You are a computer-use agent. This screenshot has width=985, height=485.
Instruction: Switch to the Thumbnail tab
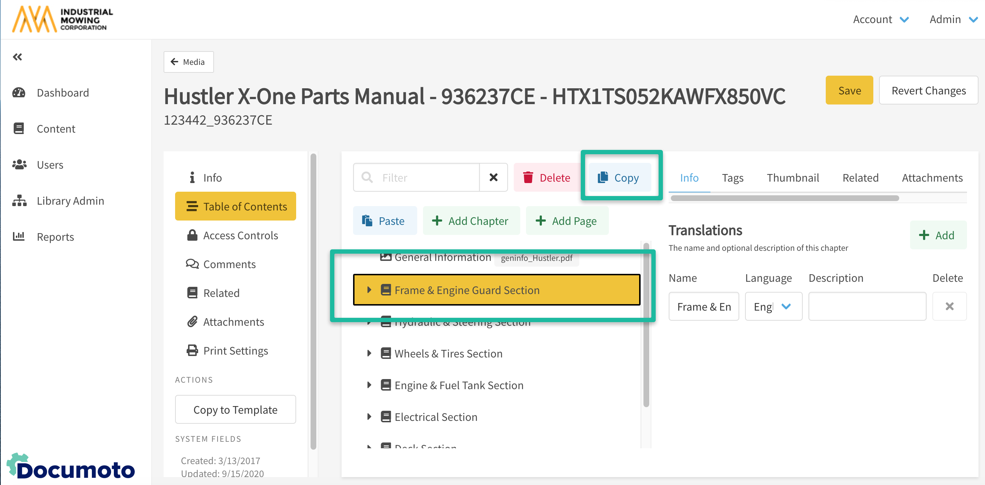coord(793,178)
